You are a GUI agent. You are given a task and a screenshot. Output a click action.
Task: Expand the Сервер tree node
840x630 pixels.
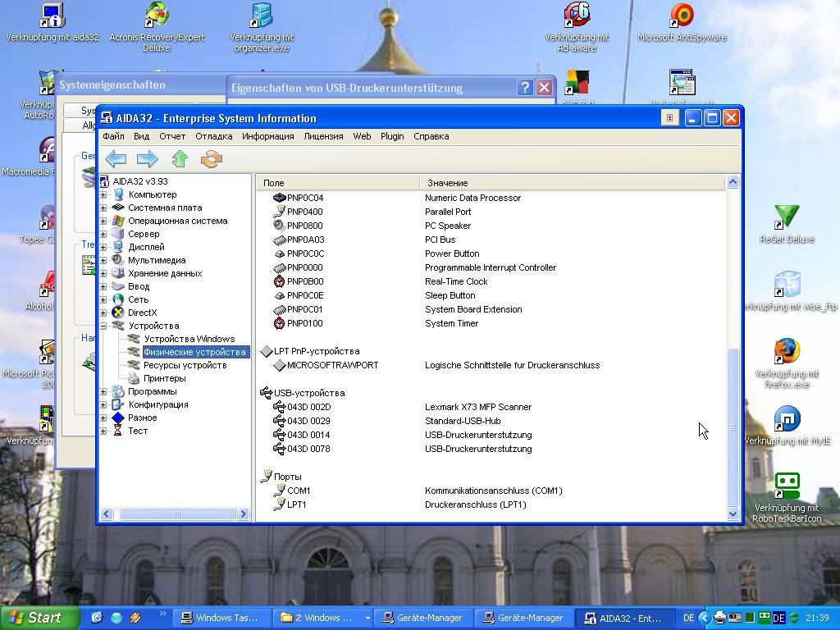point(103,234)
